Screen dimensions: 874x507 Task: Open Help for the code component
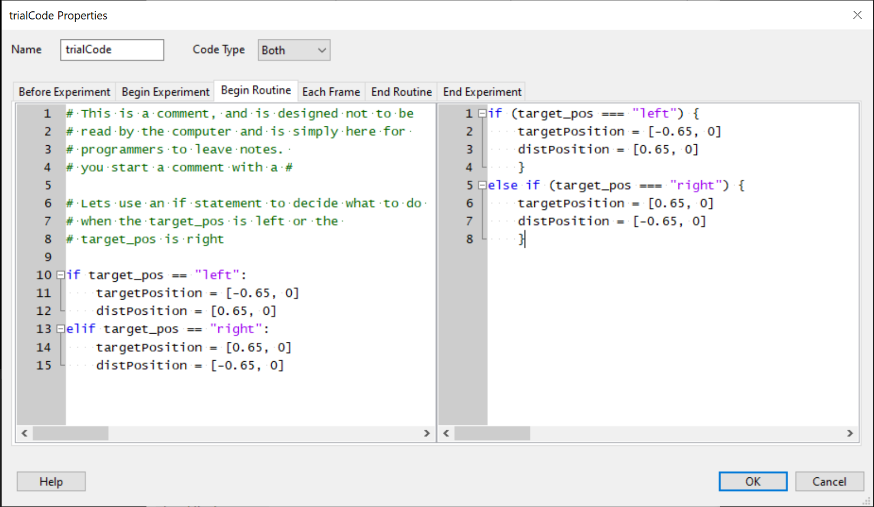pyautogui.click(x=51, y=482)
